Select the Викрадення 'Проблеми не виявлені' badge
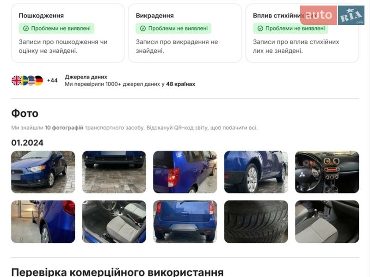370x277 pixels. click(173, 29)
